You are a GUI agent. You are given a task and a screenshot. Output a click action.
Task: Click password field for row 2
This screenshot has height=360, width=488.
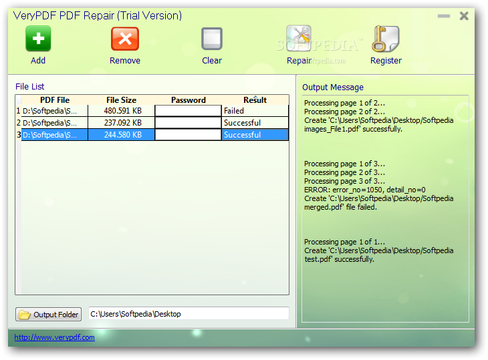[189, 123]
